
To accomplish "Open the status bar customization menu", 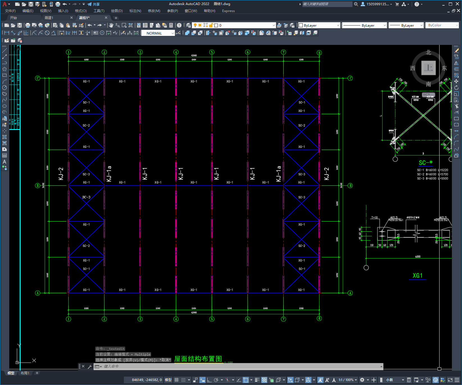I will tap(457, 380).
